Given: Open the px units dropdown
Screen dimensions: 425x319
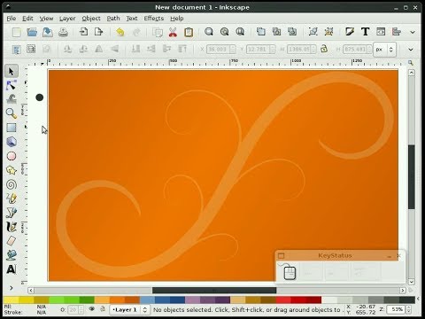Looking at the screenshot, I should [x=384, y=50].
